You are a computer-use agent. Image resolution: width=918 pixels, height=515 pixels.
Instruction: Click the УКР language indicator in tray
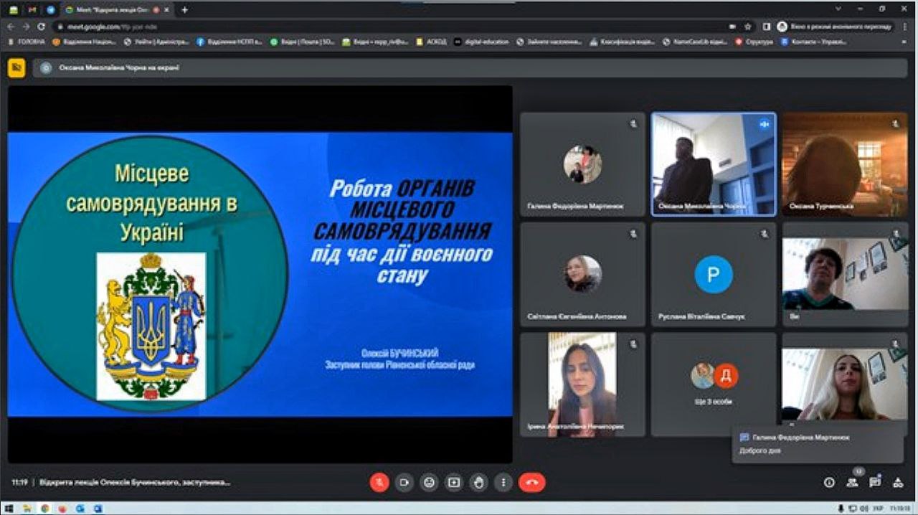click(x=879, y=509)
